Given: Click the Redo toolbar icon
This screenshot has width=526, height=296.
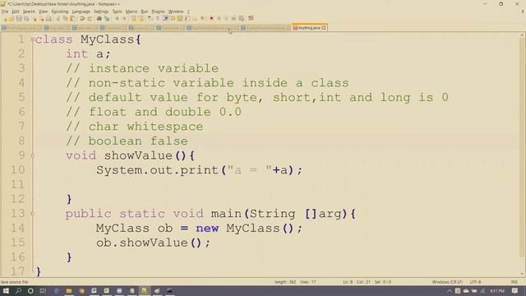Looking at the screenshot, I should coord(90,18).
